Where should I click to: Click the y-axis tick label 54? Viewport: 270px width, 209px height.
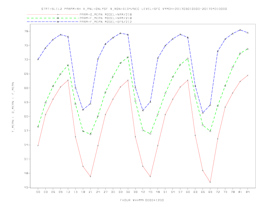(x=26, y=145)
